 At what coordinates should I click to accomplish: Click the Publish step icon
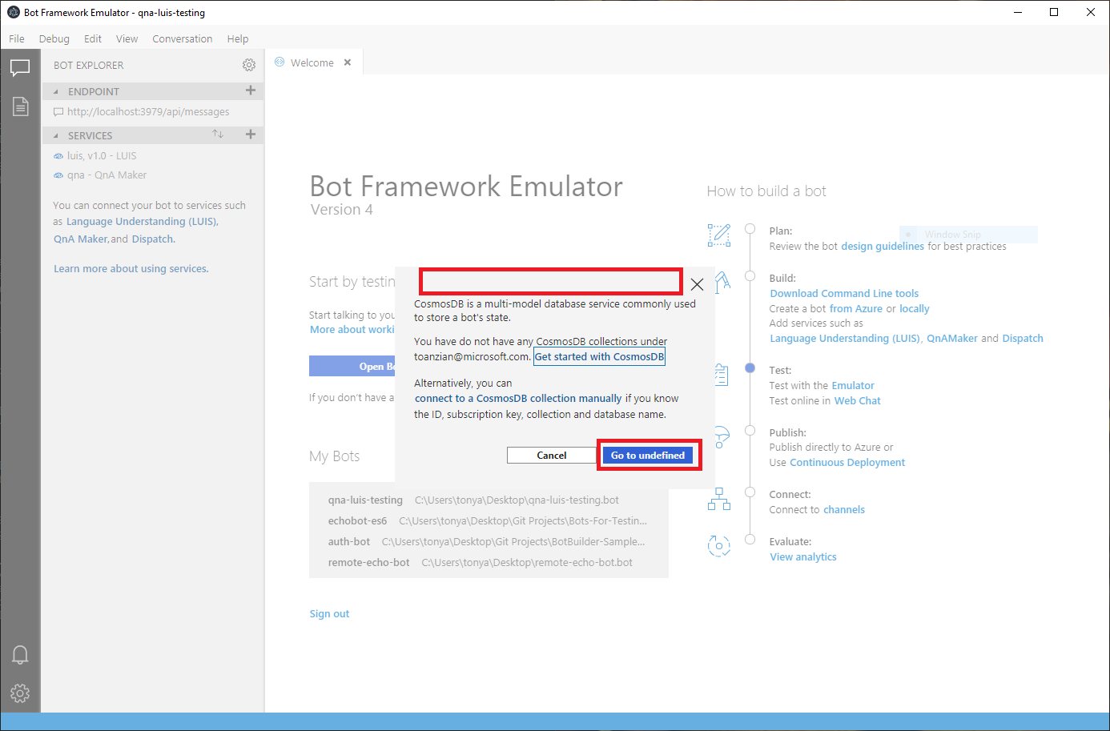tap(722, 436)
